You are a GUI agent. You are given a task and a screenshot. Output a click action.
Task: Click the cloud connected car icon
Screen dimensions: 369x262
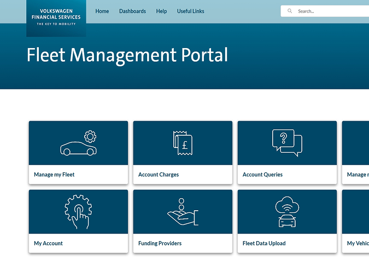click(x=287, y=212)
